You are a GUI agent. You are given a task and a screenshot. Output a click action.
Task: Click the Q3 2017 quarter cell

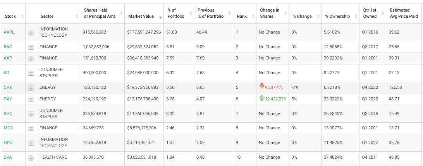click(x=370, y=47)
